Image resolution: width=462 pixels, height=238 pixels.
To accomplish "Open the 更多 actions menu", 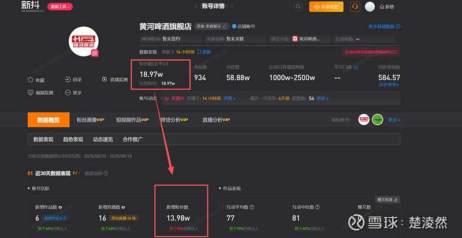I will (73, 92).
